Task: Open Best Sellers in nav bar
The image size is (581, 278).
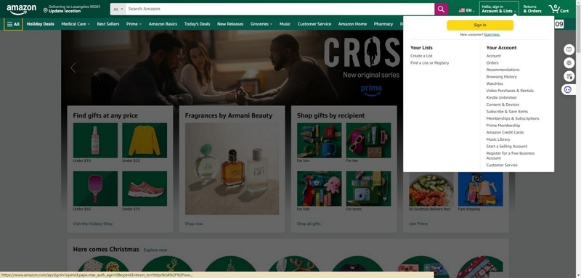Action: (108, 24)
